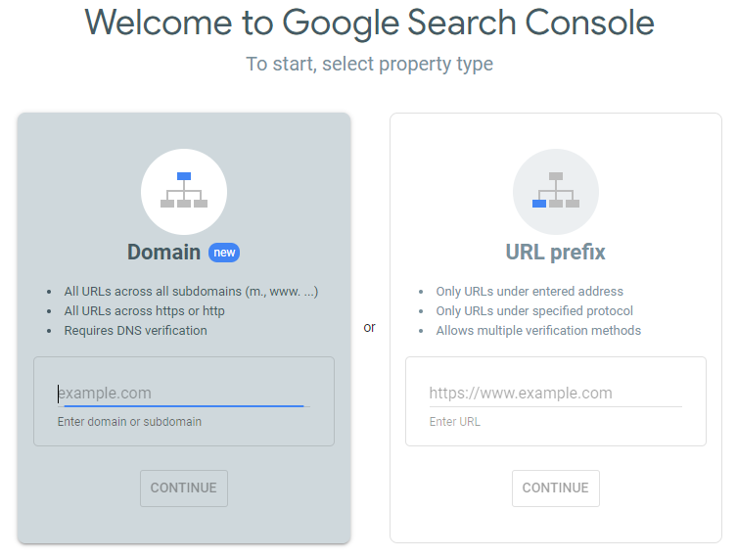Select the URL prefix heading

coord(556,253)
